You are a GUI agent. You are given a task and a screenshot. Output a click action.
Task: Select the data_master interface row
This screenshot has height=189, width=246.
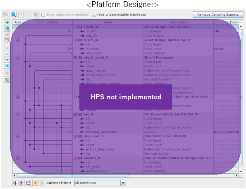(126, 71)
